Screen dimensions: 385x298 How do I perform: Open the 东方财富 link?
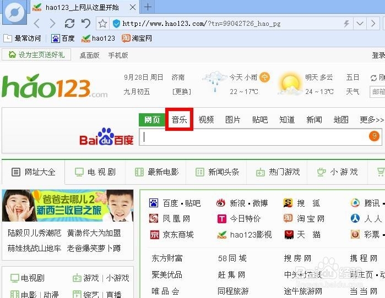(x=167, y=258)
